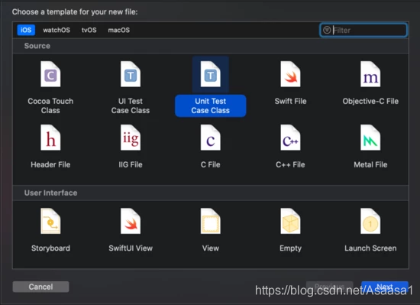The width and height of the screenshot is (420, 305).
Task: Select the C++ File icon
Action: point(290,138)
